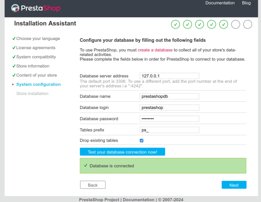Click the Tables prefix label

(x=92, y=130)
